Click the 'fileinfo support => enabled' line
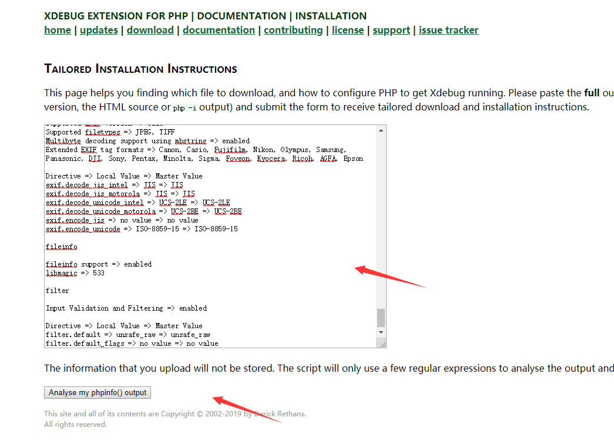 (99, 264)
